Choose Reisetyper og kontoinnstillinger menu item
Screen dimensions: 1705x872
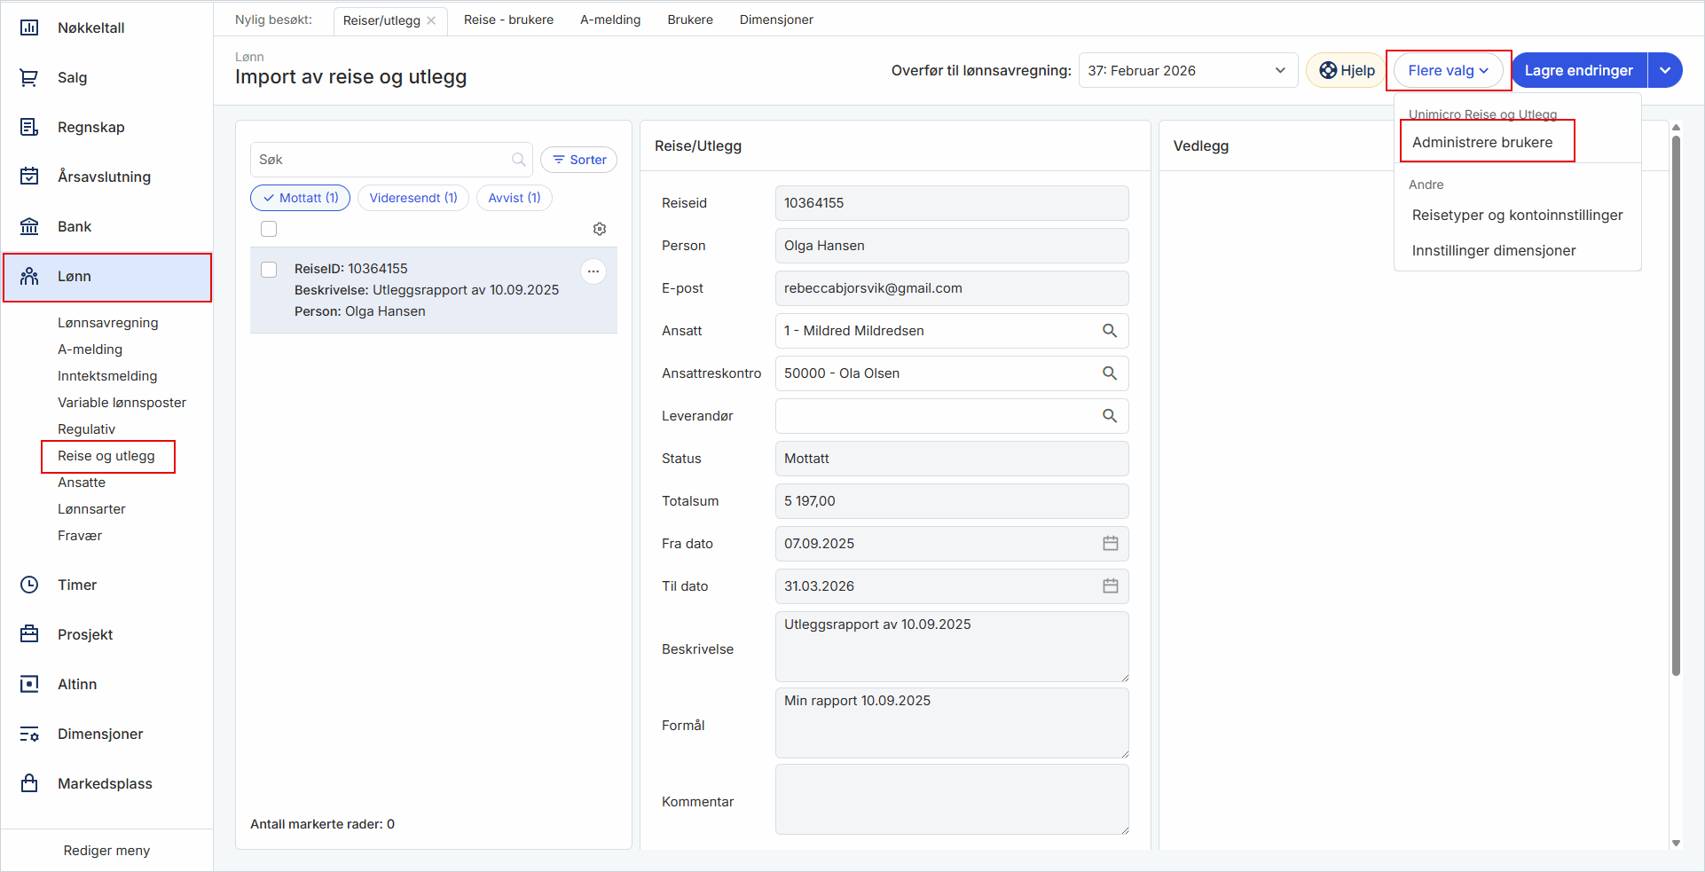pyautogui.click(x=1517, y=216)
